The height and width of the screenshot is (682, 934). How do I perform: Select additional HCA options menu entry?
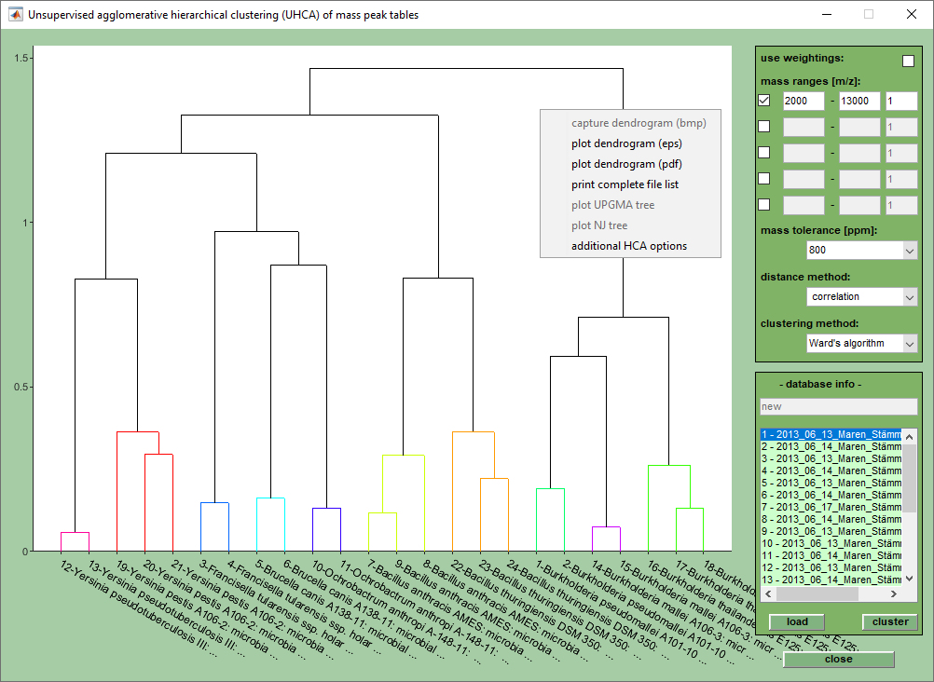coord(628,246)
